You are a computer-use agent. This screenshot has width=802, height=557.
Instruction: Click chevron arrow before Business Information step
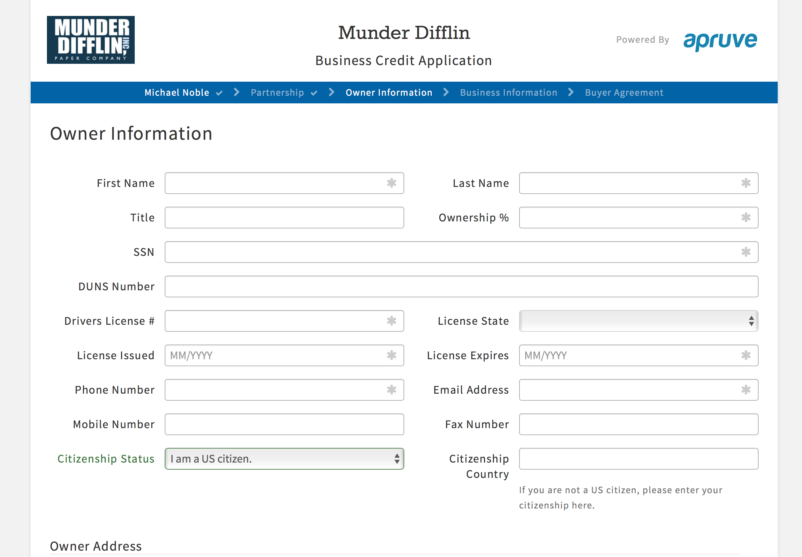click(x=446, y=92)
